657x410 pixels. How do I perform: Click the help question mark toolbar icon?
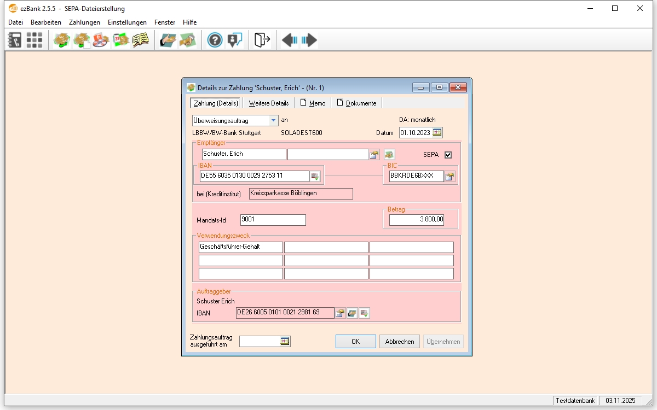pos(215,40)
